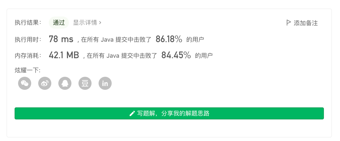Click the pencil icon on green button

pyautogui.click(x=132, y=114)
